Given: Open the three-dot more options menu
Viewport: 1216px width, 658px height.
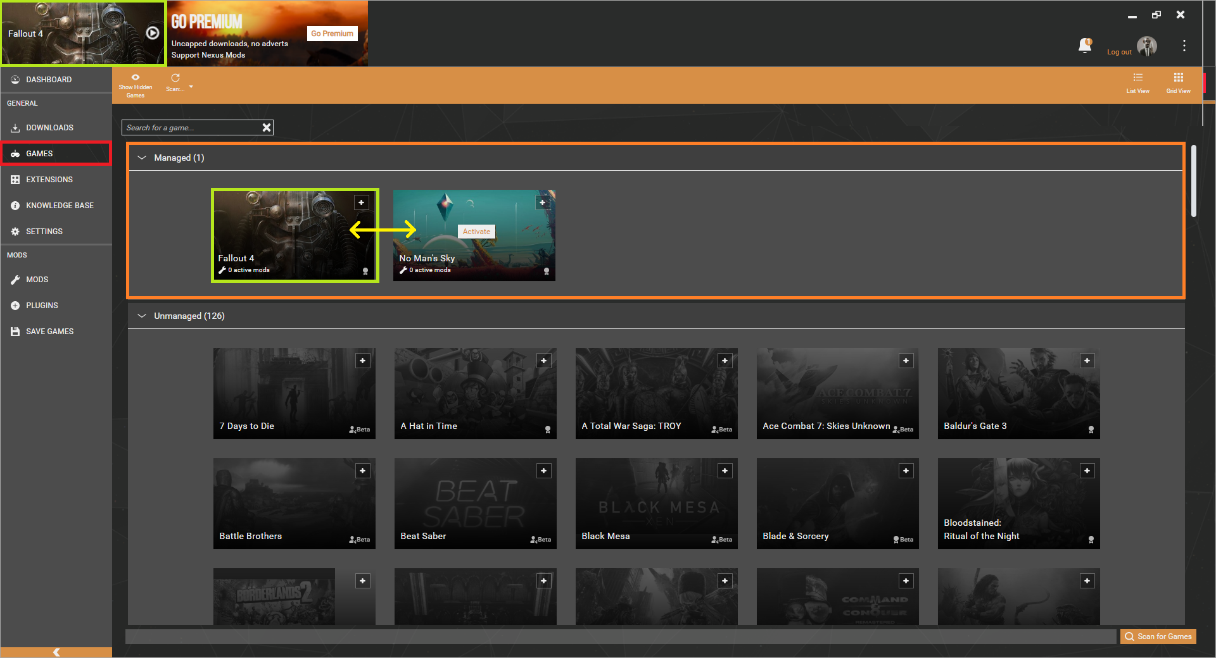Looking at the screenshot, I should pos(1184,46).
